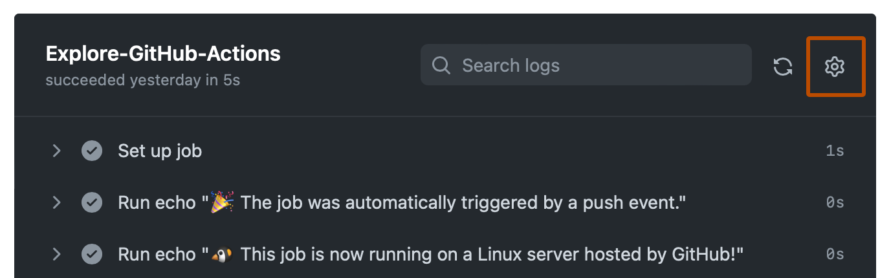880x278 pixels.
Task: Click the re-run jobs refresh icon
Action: (783, 66)
